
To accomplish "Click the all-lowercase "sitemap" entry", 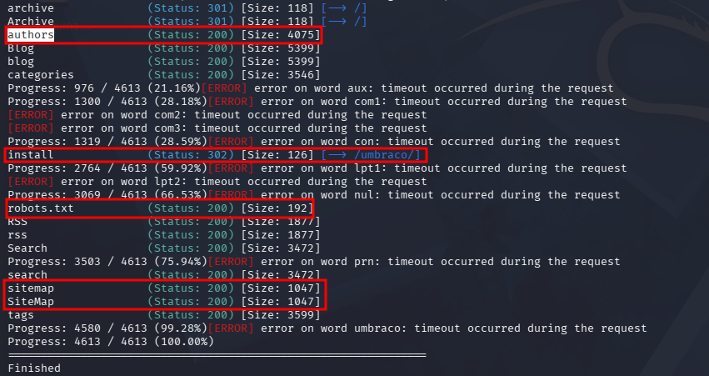I will (x=31, y=288).
